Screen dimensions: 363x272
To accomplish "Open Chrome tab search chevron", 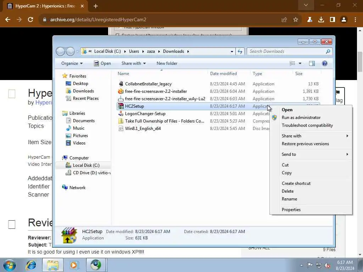I will point(306,5).
